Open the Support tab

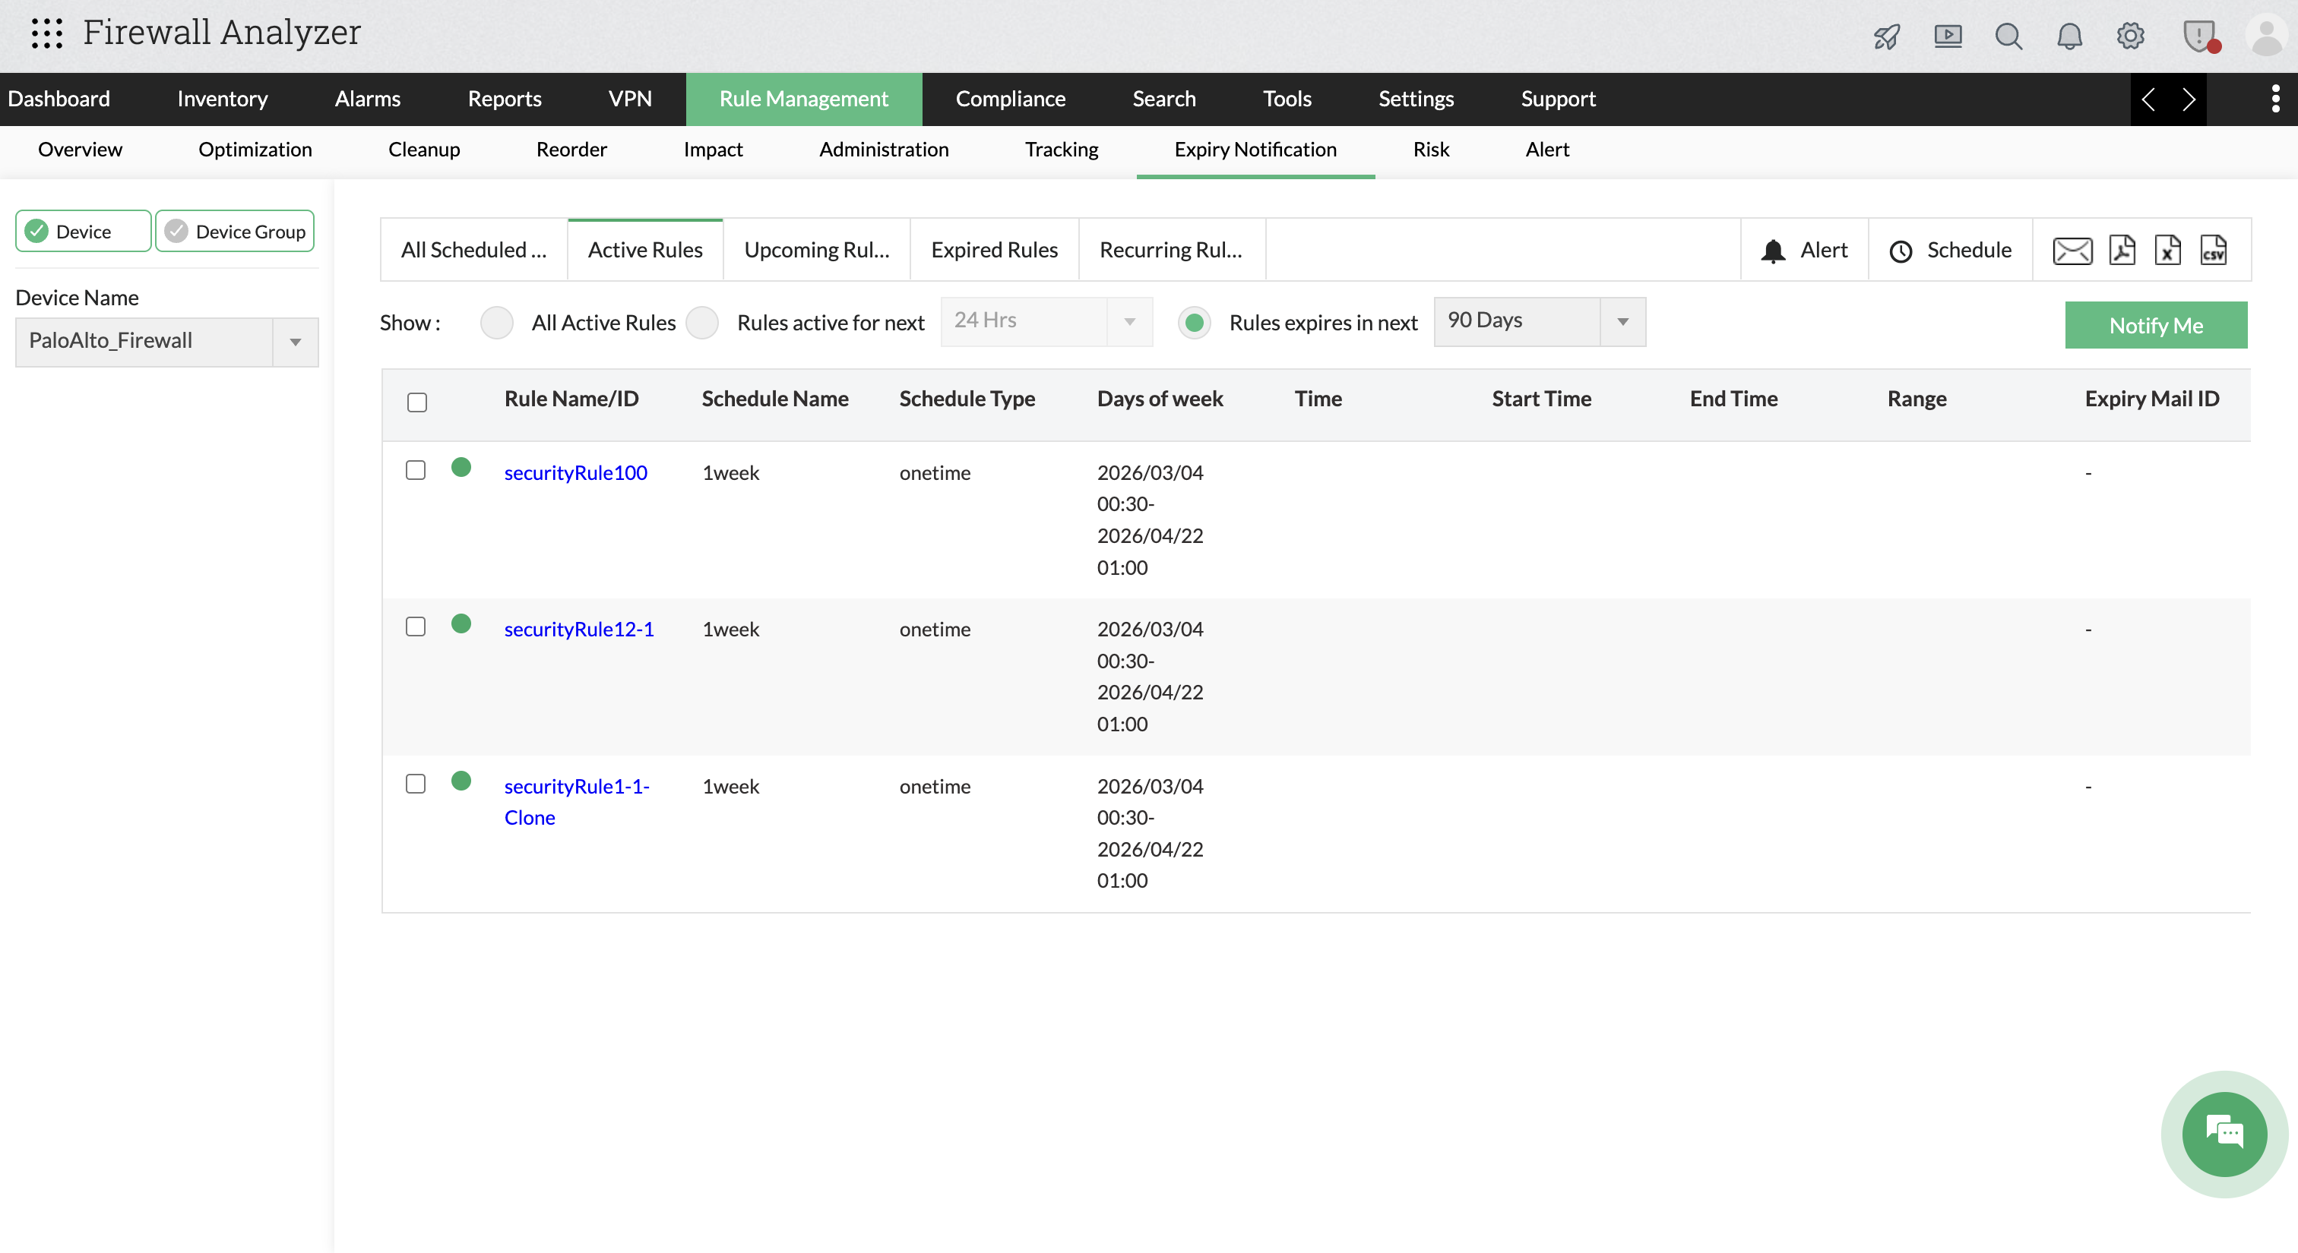[x=1558, y=99]
